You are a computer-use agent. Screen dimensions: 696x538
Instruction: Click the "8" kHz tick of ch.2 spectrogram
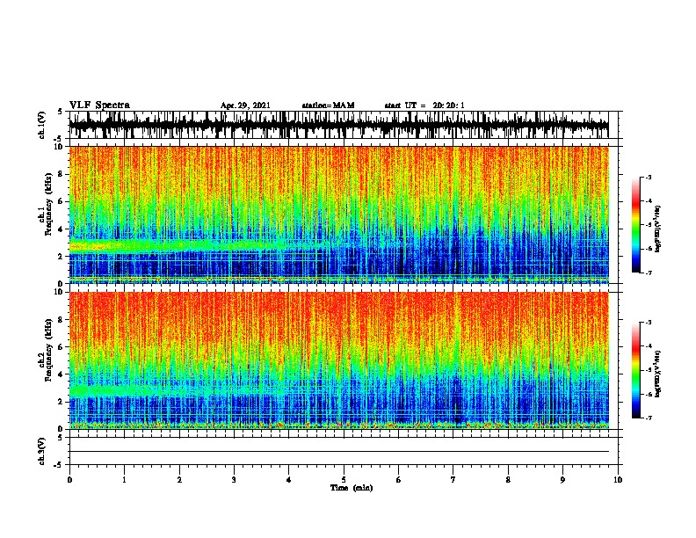(x=62, y=320)
